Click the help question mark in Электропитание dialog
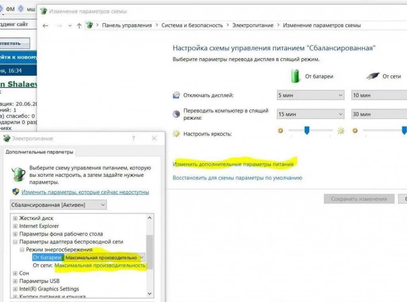The width and height of the screenshot is (407, 302). [134, 138]
